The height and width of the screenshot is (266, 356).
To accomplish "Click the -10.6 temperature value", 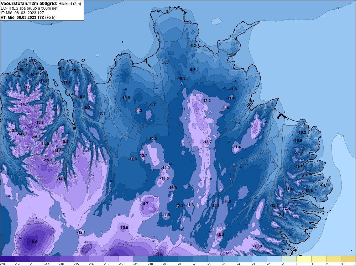I will (x=309, y=191).
